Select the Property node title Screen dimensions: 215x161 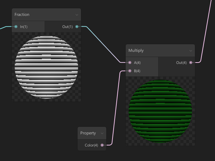coord(88,133)
